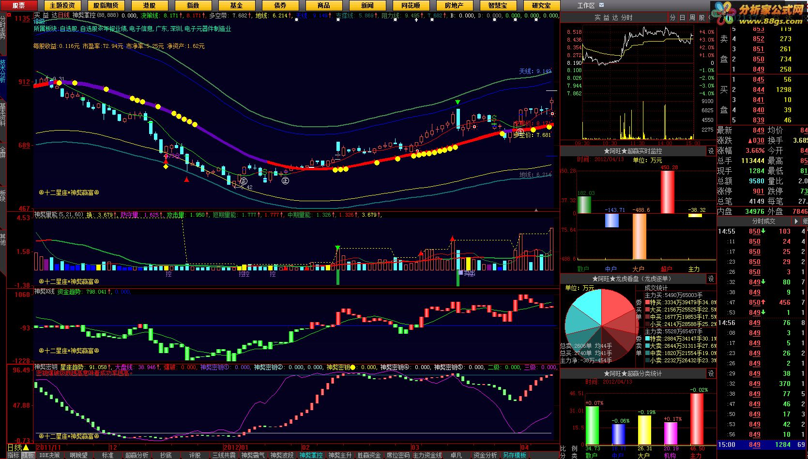Open the 商品 tab

(x=323, y=5)
